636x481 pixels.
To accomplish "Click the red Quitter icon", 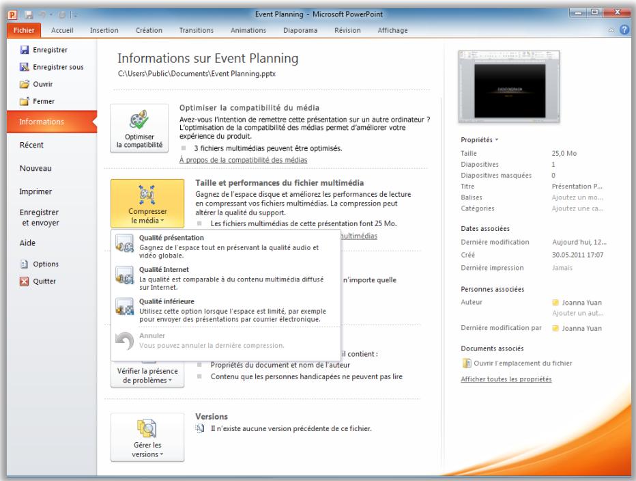I will click(x=25, y=281).
